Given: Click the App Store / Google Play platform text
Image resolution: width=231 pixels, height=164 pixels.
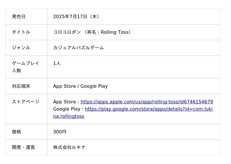Looking at the screenshot, I should [x=80, y=86].
